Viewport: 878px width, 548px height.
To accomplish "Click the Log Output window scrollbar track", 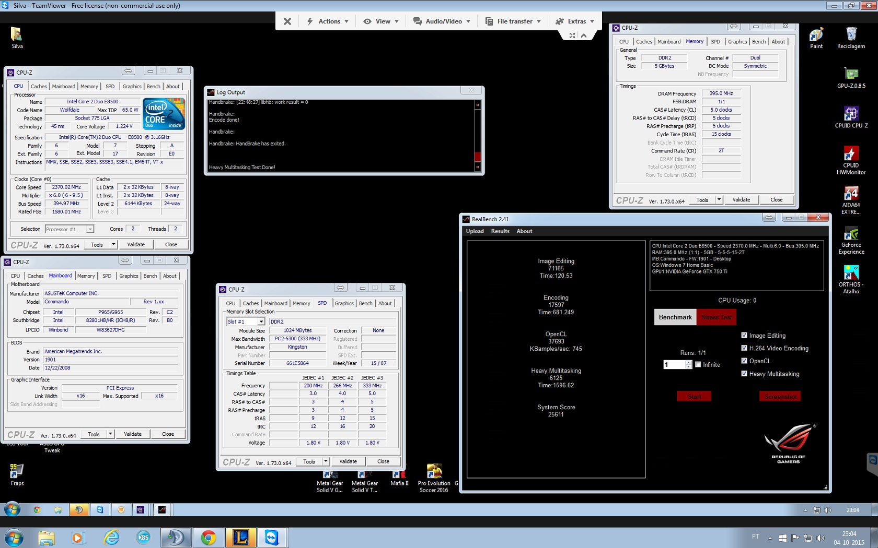I will point(477,130).
